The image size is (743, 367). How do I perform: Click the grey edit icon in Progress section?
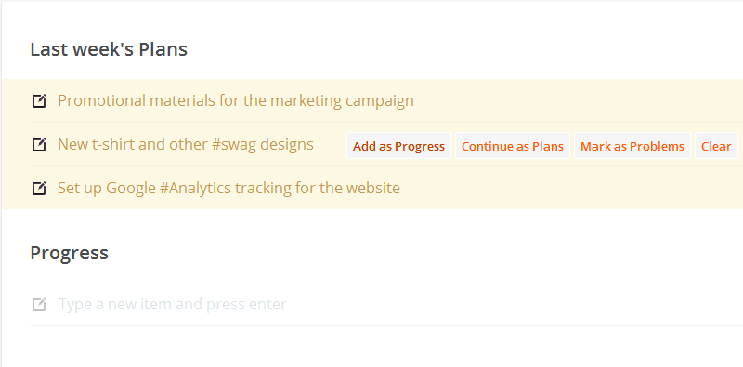click(x=39, y=304)
